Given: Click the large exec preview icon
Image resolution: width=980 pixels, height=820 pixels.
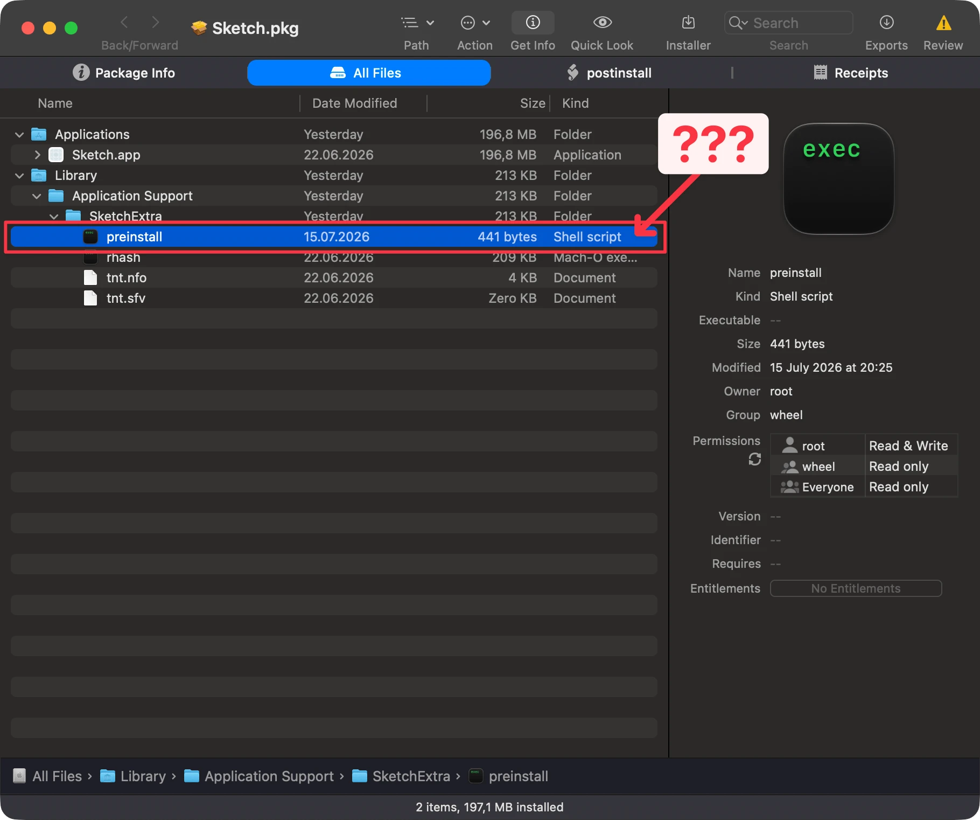Looking at the screenshot, I should (x=838, y=179).
